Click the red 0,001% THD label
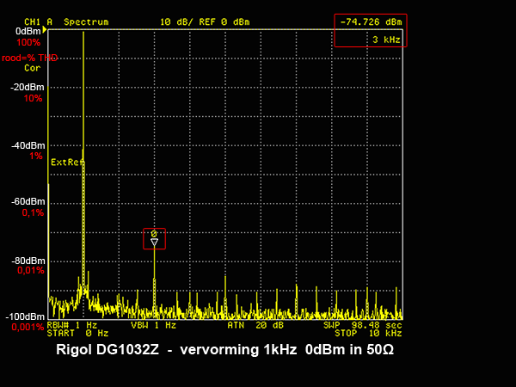Screen dimensions: 516x387 click(x=28, y=327)
